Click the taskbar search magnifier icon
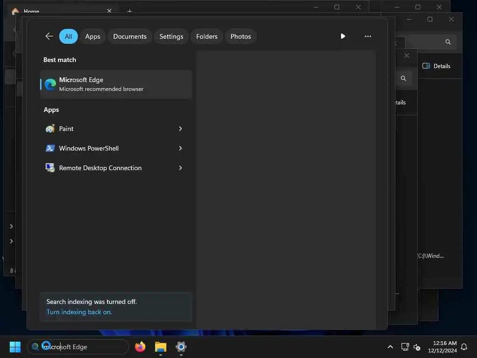Viewport: 477px width, 358px height. [35, 347]
